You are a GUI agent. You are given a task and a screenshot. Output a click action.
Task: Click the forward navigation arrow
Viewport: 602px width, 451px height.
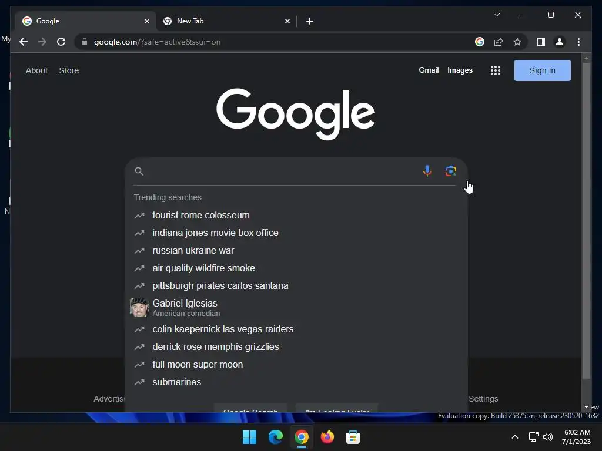[42, 42]
